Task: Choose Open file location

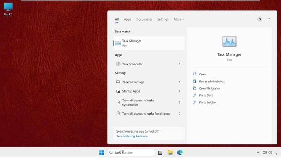Action: click(210, 88)
